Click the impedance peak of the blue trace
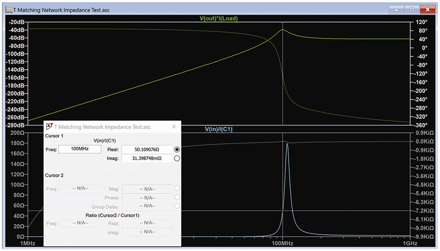440x251 pixels. pyautogui.click(x=287, y=144)
